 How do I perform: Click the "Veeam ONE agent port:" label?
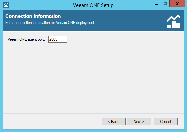(x=26, y=39)
